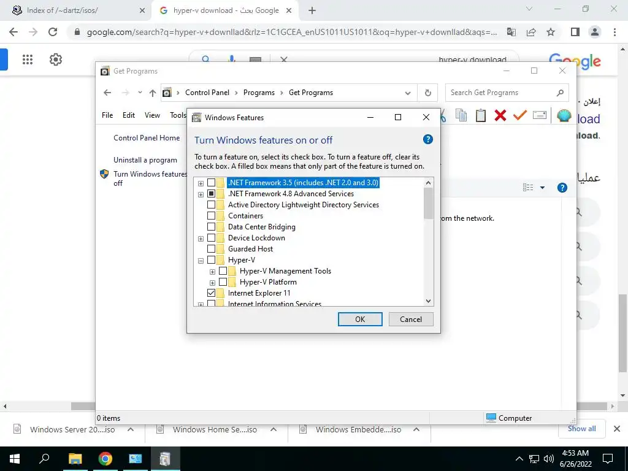Open File Explorer from the taskbar
The width and height of the screenshot is (628, 471).
(75, 459)
